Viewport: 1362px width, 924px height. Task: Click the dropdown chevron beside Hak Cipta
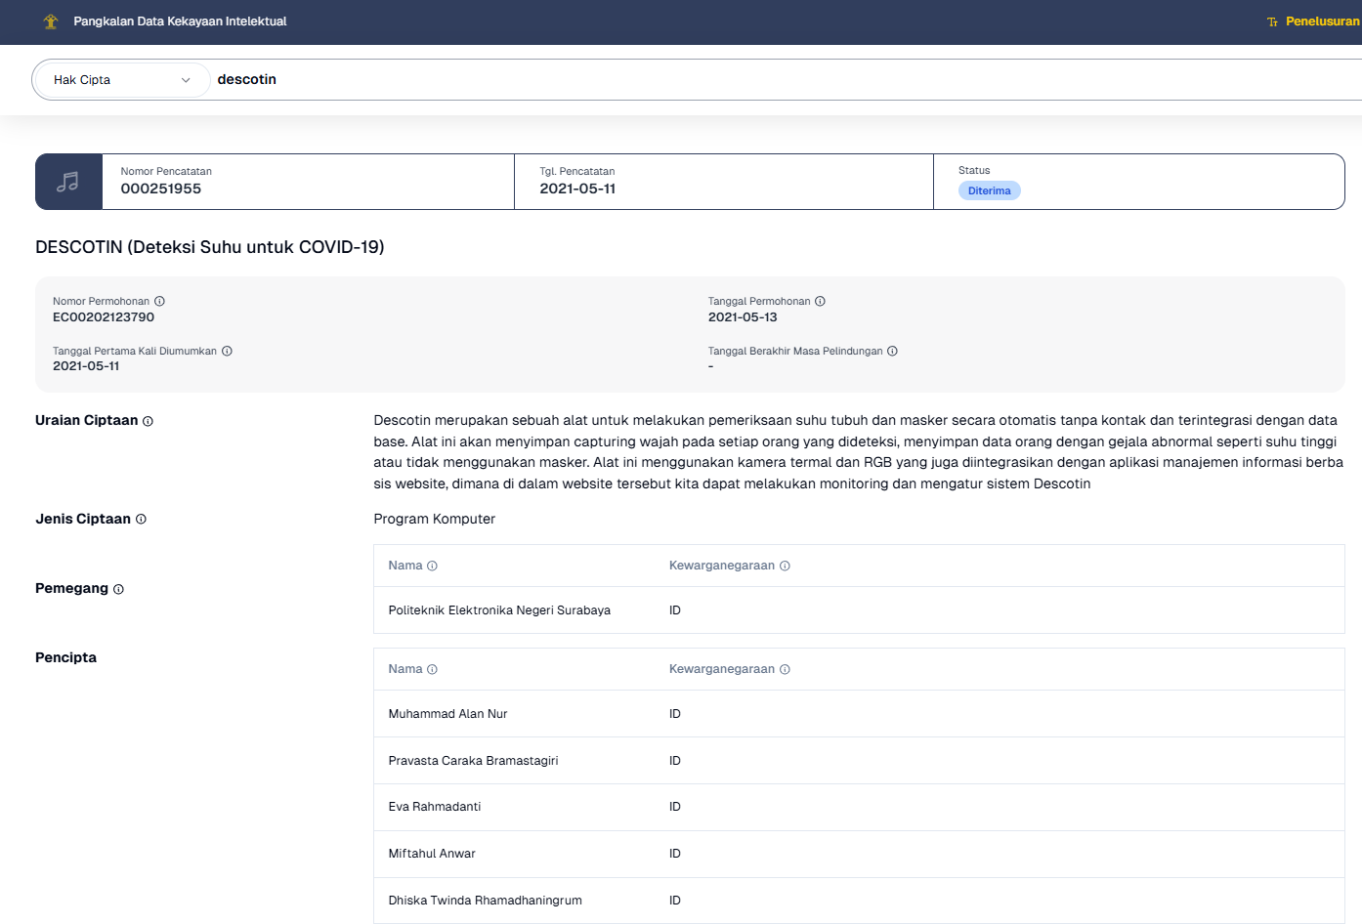186,80
